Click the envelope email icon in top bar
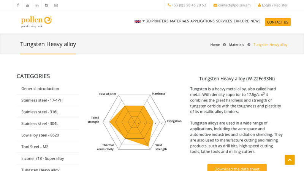This screenshot has height=171, width=304. 56,5
